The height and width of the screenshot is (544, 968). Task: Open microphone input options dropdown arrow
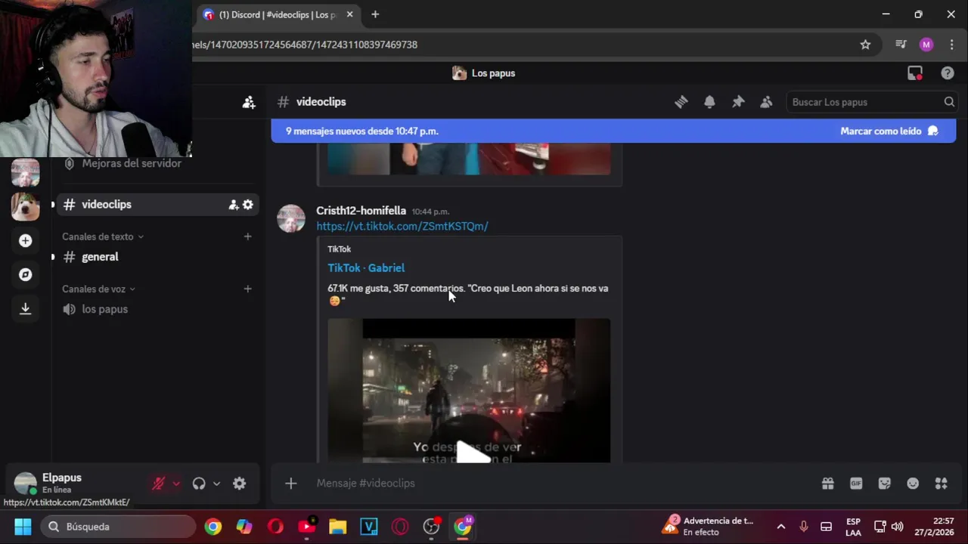pyautogui.click(x=176, y=484)
